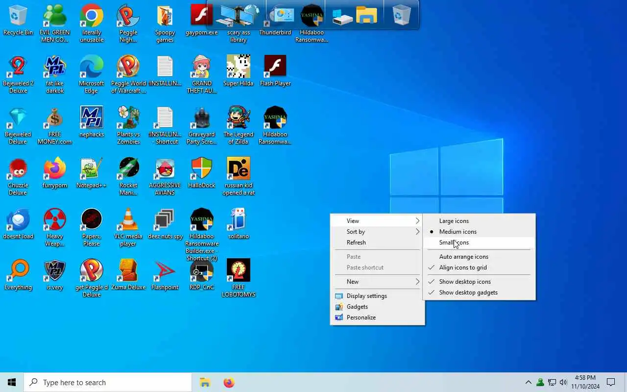Screen dimensions: 627x392
Task: Open the Microsoft Edge desktop icon
Action: (x=92, y=74)
